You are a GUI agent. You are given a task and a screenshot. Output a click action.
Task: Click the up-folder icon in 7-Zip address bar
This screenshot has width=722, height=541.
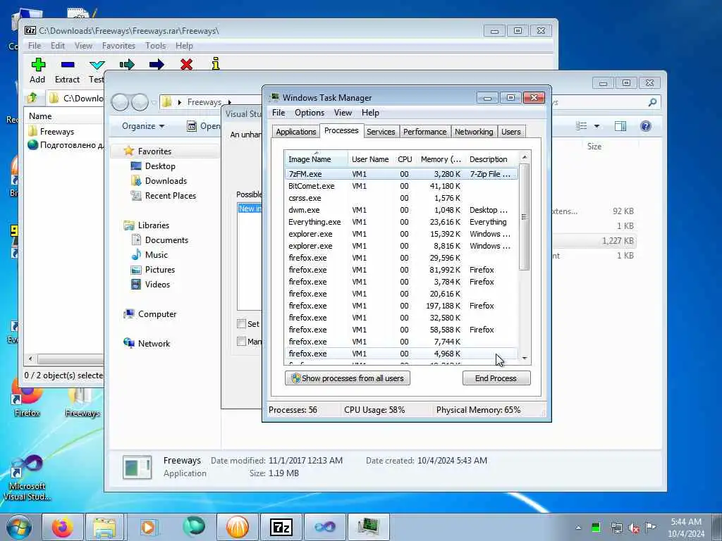tap(32, 97)
